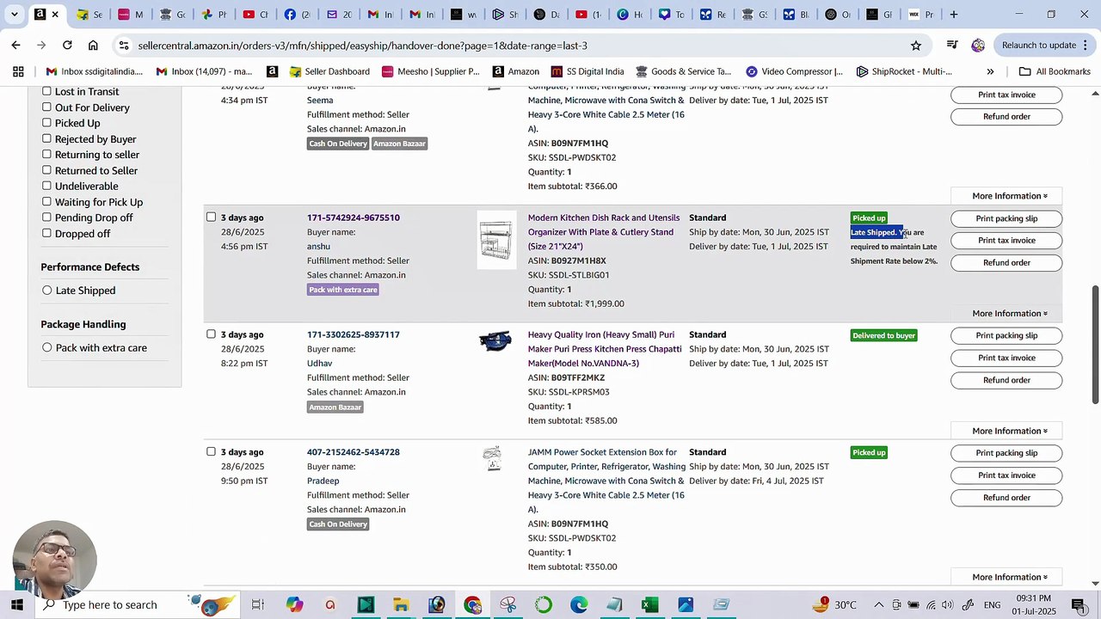
Task: Open Excel from the taskbar
Action: click(650, 605)
